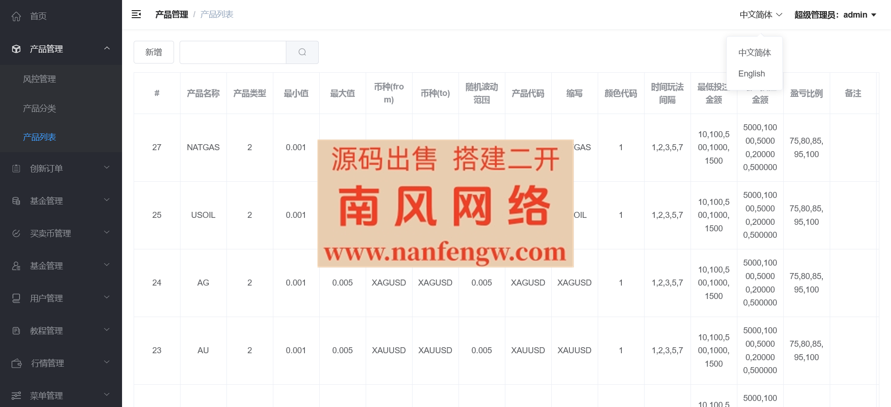
Task: Click the 买卖币管理 sidebar icon
Action: click(16, 234)
